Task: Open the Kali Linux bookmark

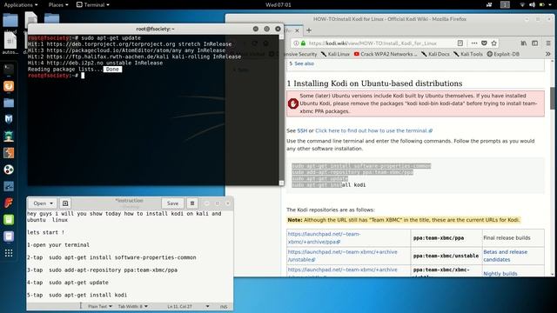Action: click(335, 54)
